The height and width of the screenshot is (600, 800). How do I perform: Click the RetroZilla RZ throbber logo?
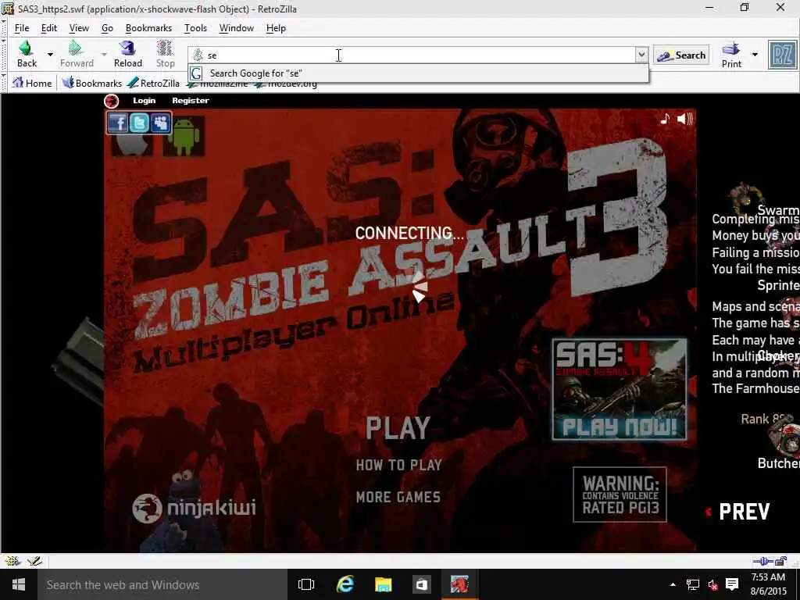(x=783, y=55)
